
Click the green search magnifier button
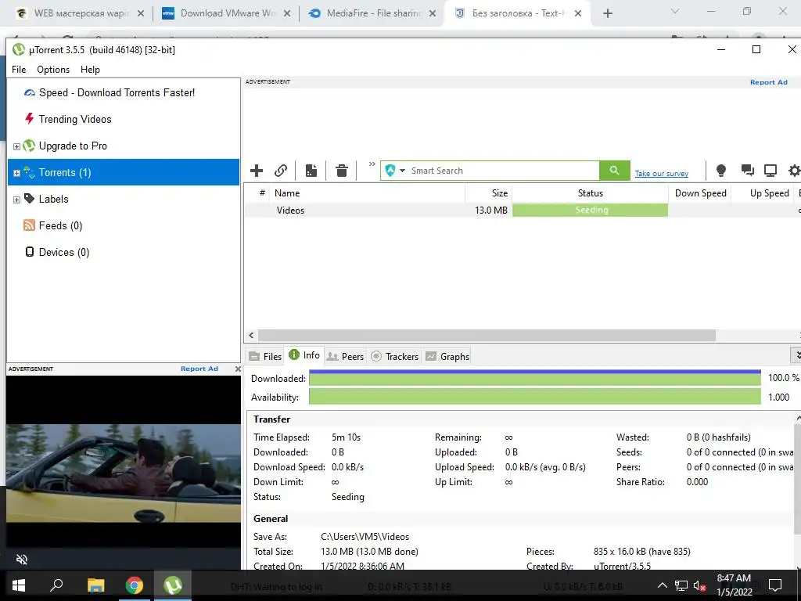(615, 171)
